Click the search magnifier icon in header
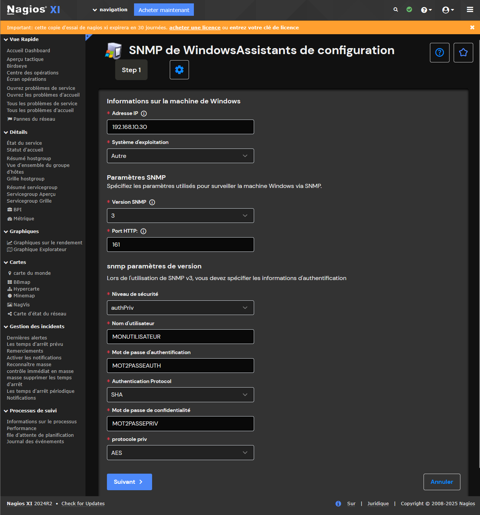This screenshot has height=515, width=480. coord(396,10)
